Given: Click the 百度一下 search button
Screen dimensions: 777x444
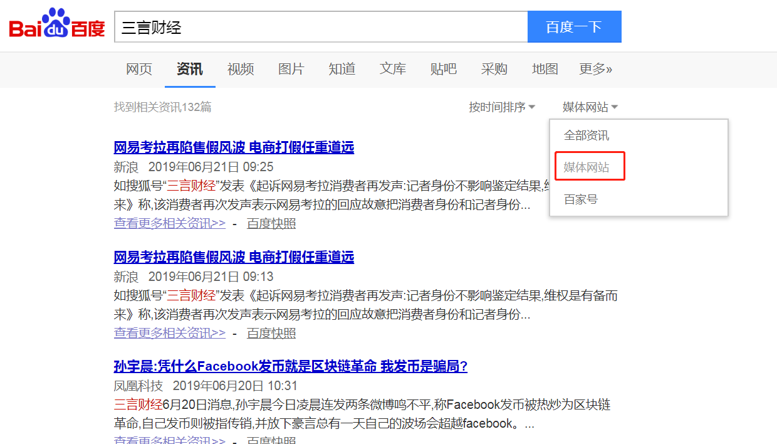Looking at the screenshot, I should tap(574, 26).
